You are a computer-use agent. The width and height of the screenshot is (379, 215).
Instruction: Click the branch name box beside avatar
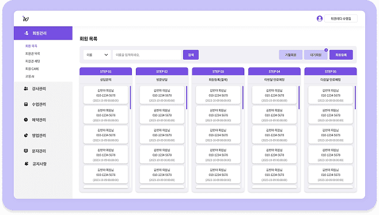(x=341, y=18)
